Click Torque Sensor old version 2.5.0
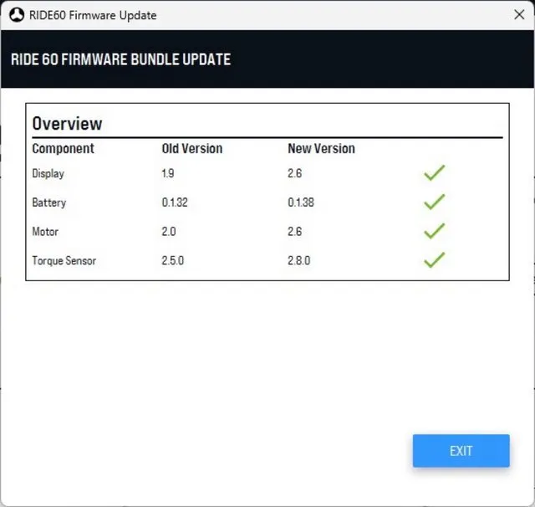The width and height of the screenshot is (535, 507). (173, 260)
